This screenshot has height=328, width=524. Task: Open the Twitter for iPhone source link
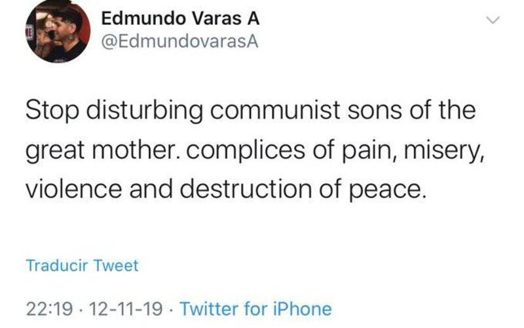click(x=255, y=308)
